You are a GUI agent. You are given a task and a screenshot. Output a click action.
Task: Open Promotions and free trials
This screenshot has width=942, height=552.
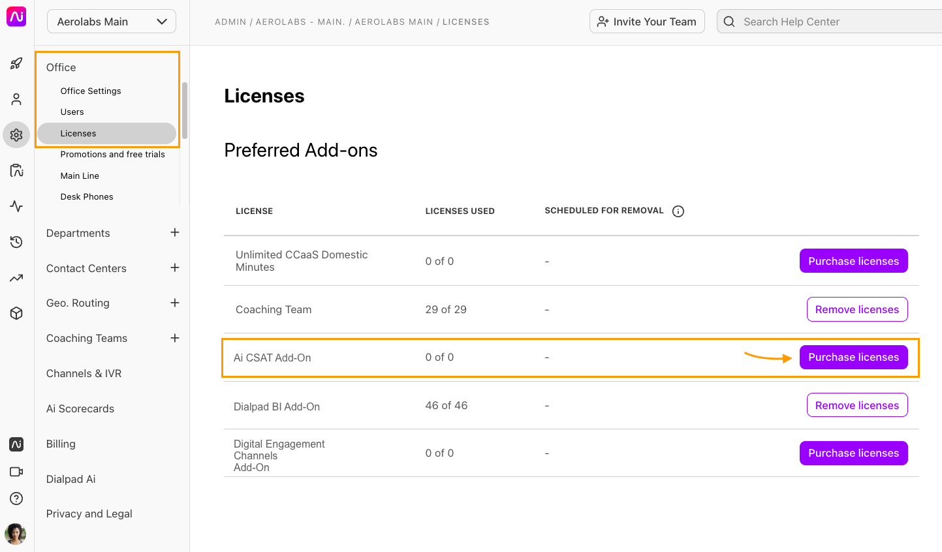[x=112, y=154]
